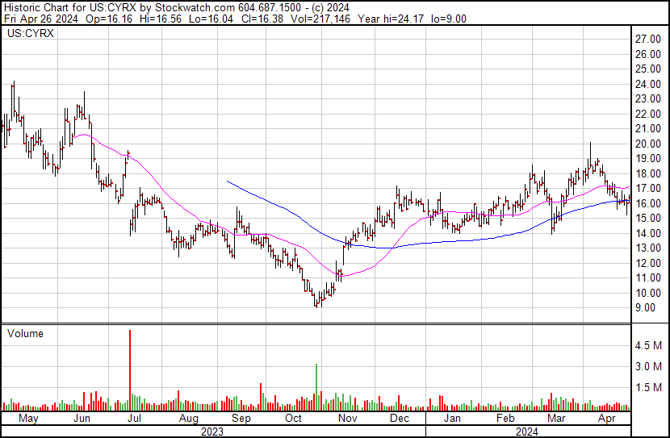Image resolution: width=670 pixels, height=438 pixels.
Task: Click the Volume panel label
Action: tap(25, 333)
